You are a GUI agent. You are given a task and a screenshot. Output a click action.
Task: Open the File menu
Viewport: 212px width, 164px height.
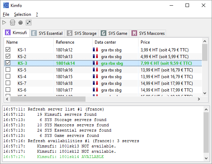(6, 14)
